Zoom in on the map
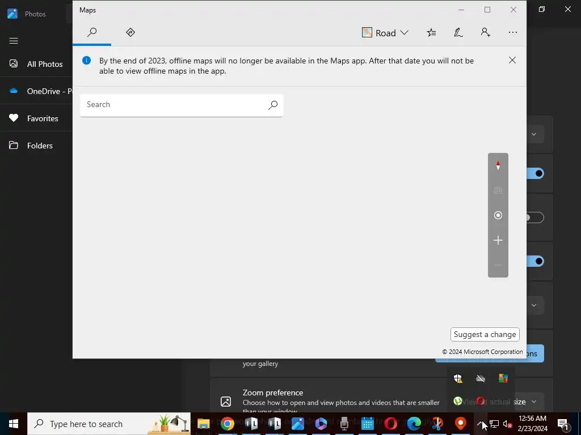581x435 pixels. (x=498, y=240)
